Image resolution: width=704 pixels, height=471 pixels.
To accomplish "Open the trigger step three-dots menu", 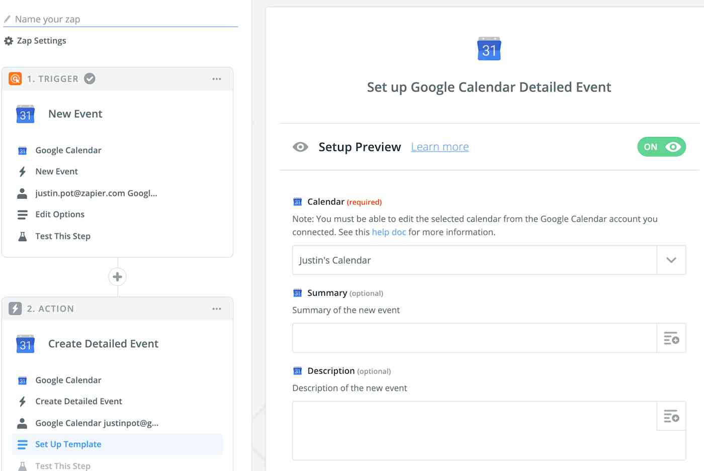I will coord(217,79).
